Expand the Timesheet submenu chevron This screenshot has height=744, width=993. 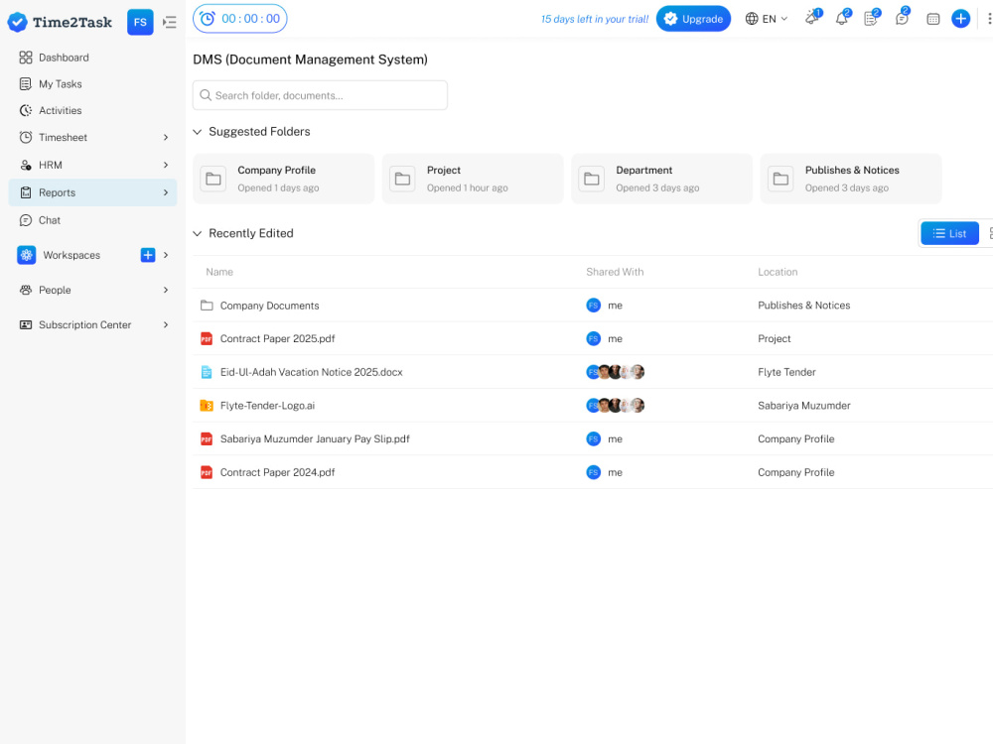pyautogui.click(x=166, y=137)
